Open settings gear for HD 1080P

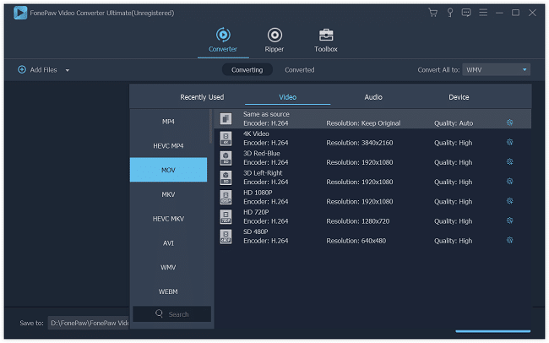(509, 201)
